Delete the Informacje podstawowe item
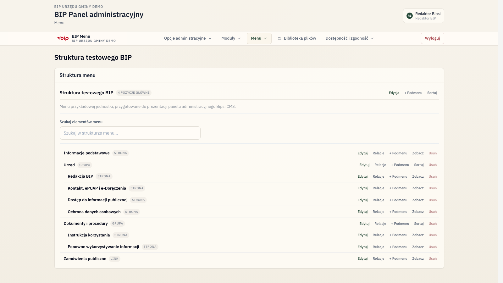Image resolution: width=503 pixels, height=283 pixels. (x=433, y=153)
